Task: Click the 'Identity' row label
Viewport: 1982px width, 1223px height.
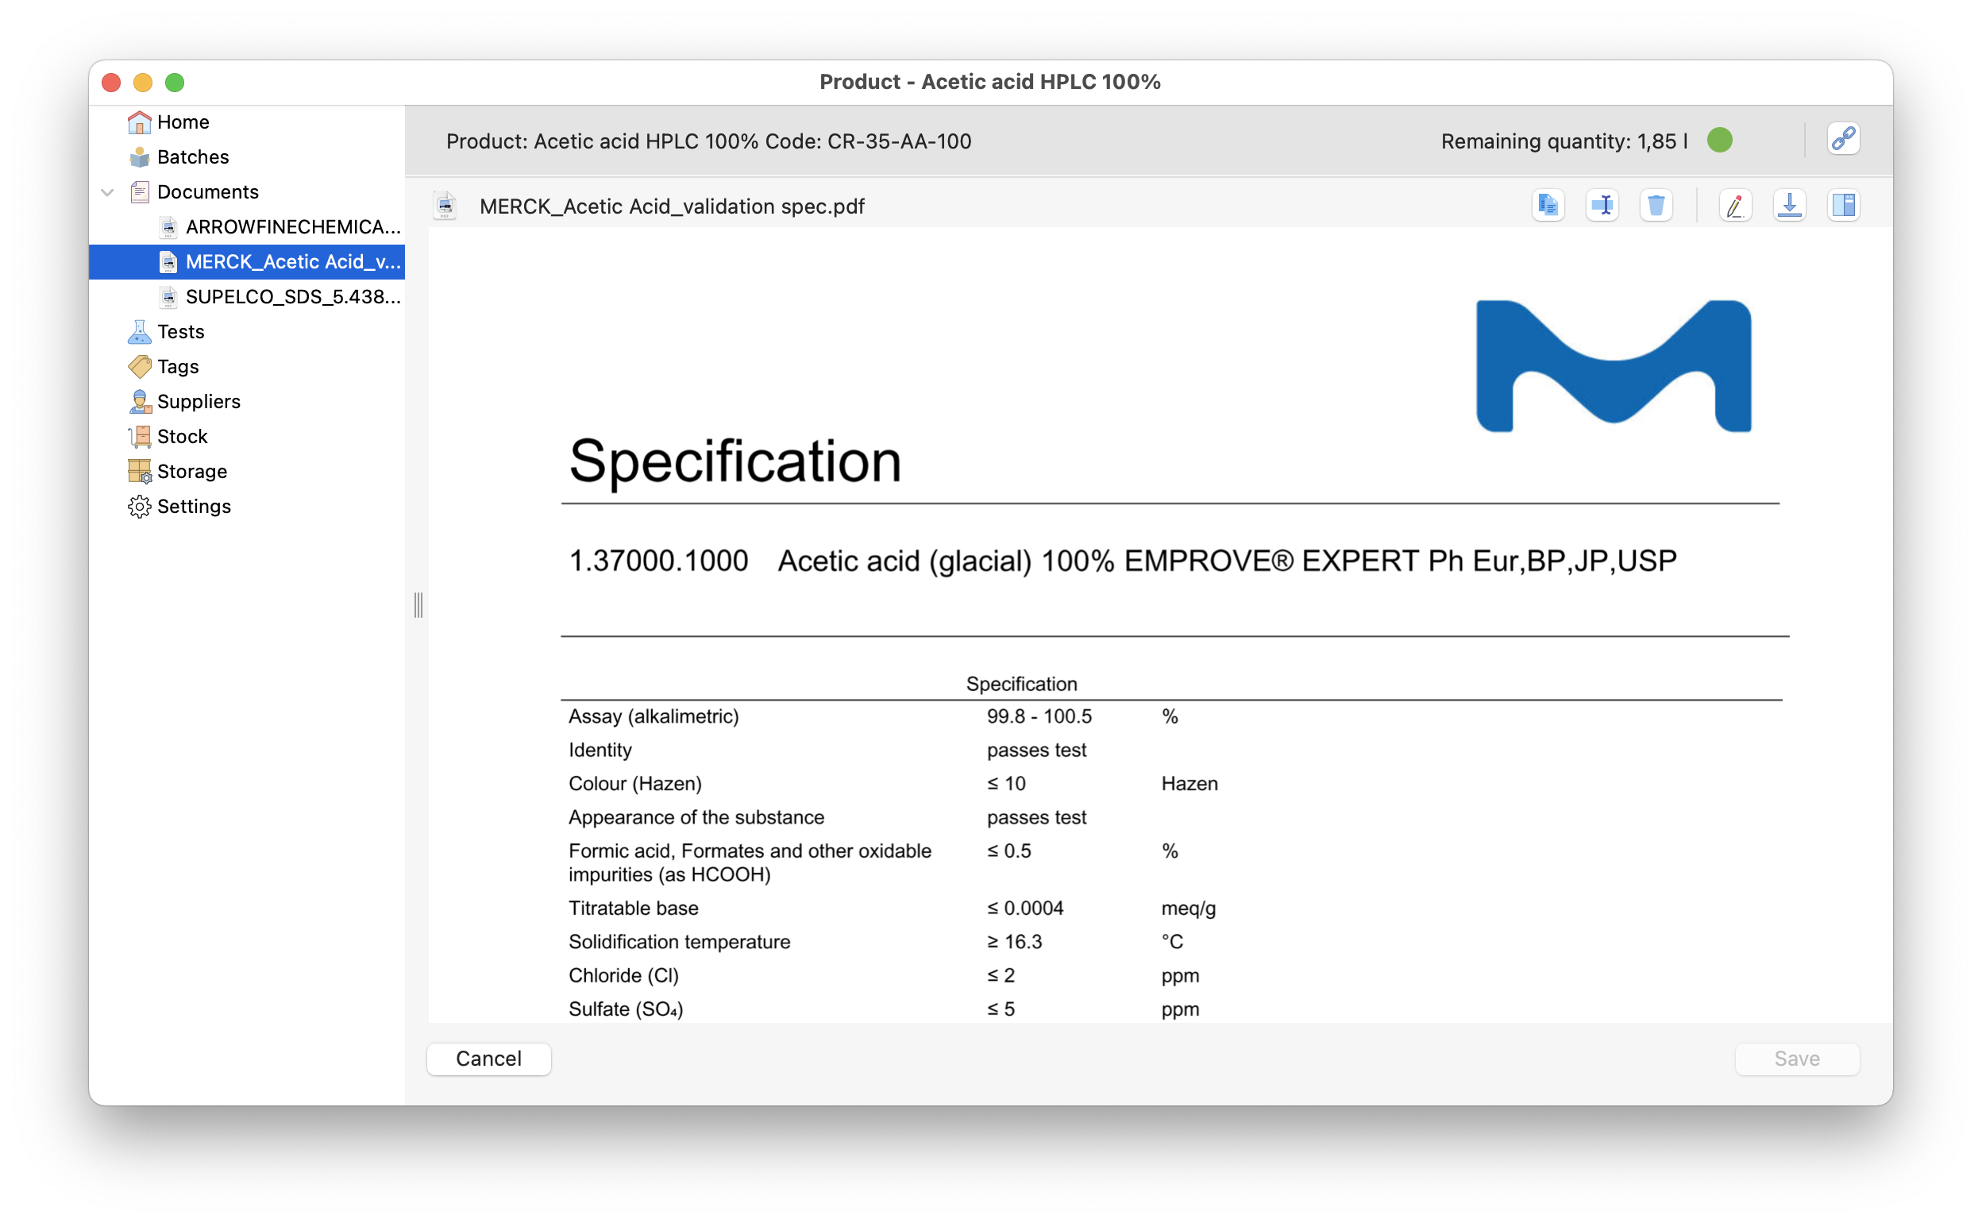Action: (x=600, y=750)
